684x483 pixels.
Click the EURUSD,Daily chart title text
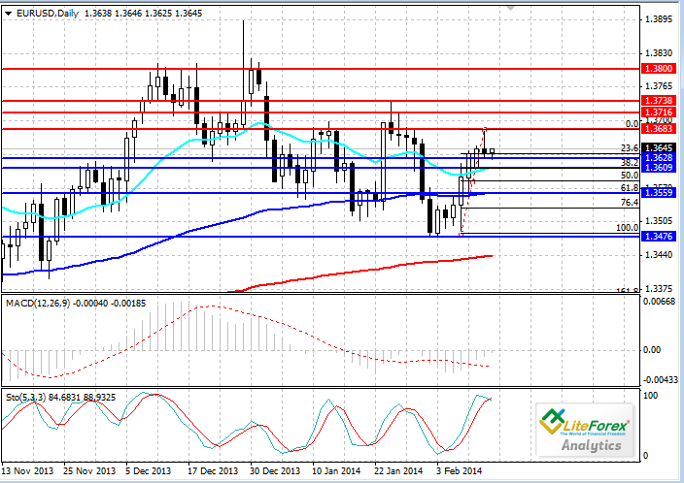pyautogui.click(x=47, y=14)
